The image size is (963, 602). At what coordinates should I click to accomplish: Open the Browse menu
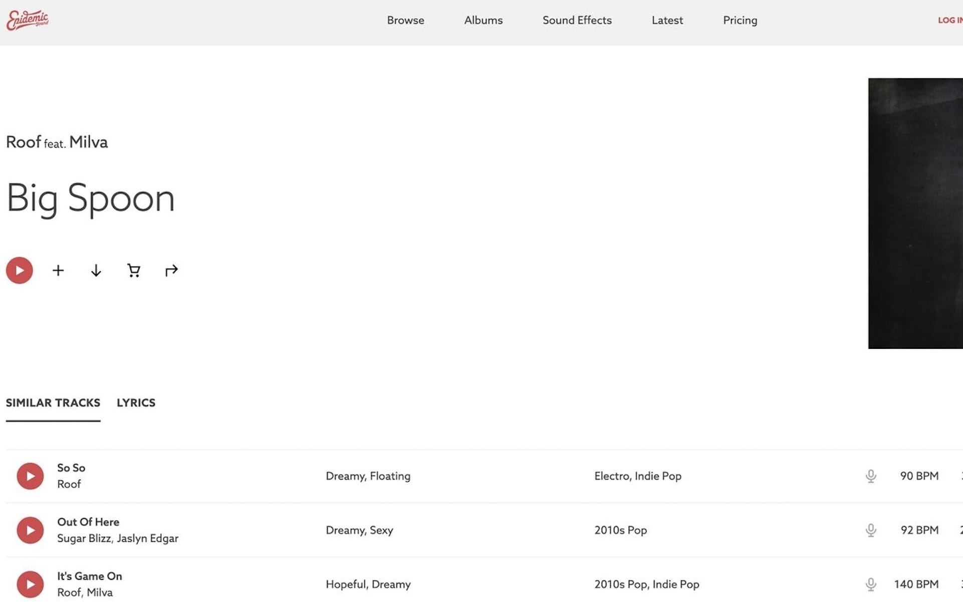(x=405, y=21)
